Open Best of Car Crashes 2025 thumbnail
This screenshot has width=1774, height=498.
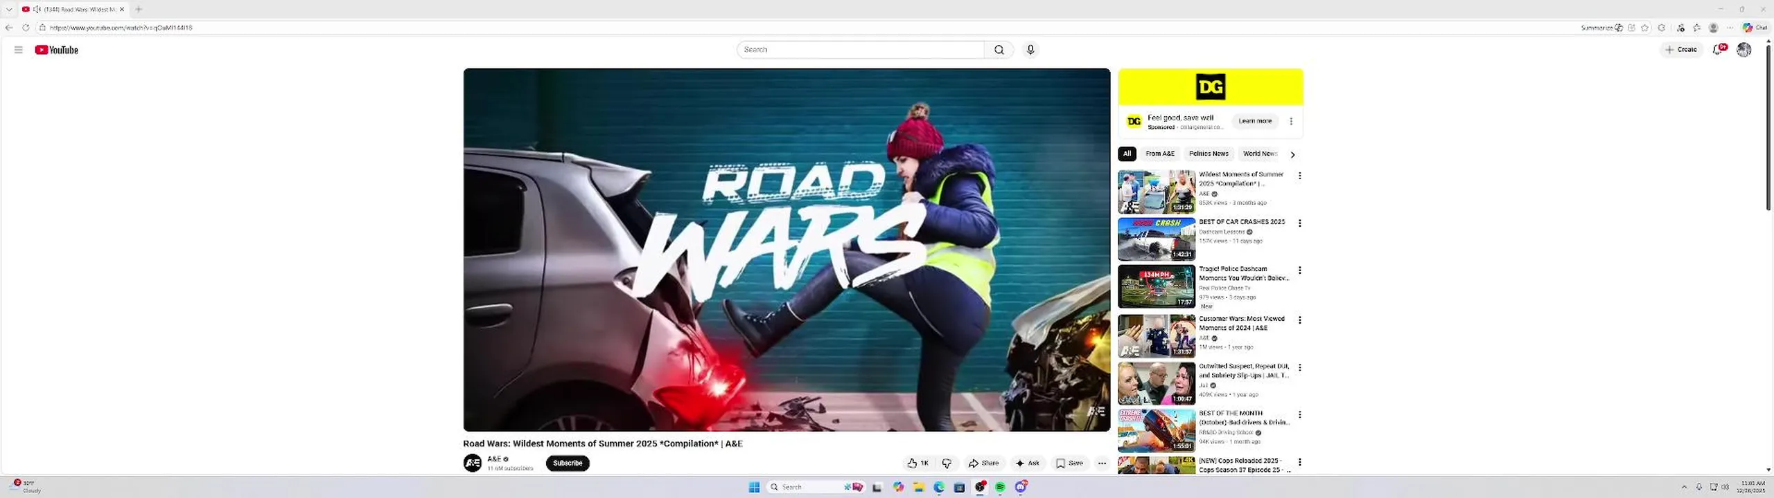click(1157, 239)
